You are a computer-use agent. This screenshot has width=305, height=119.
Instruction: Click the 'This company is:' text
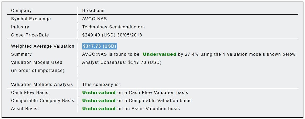tap(101, 85)
